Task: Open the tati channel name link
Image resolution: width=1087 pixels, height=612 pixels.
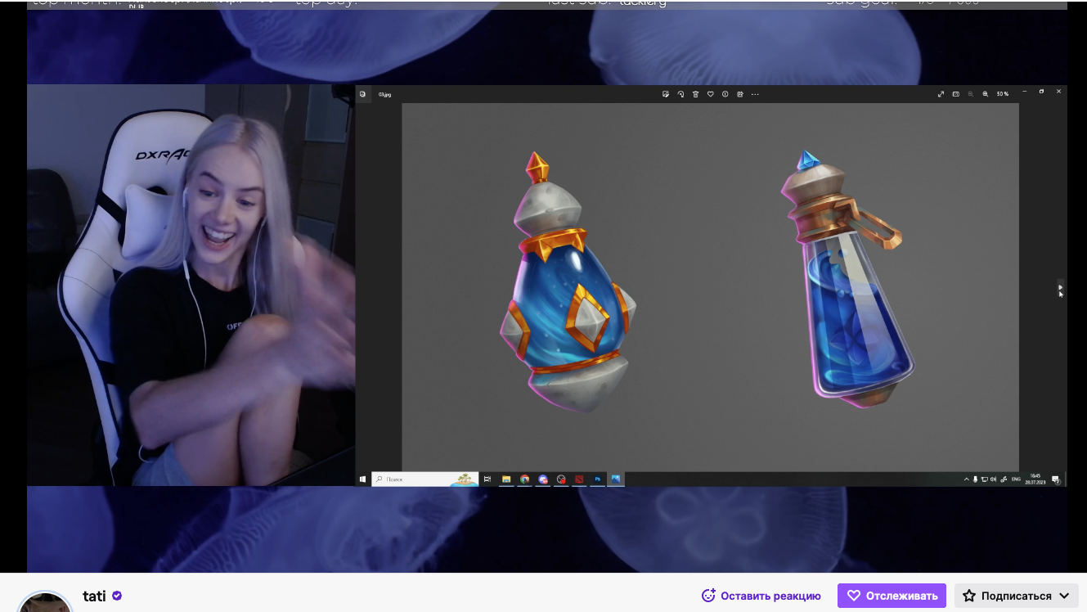Action: [94, 596]
